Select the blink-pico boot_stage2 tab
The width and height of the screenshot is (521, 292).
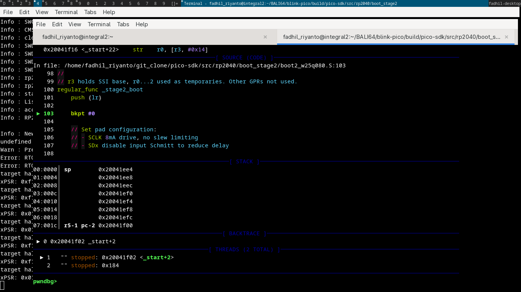pos(391,37)
